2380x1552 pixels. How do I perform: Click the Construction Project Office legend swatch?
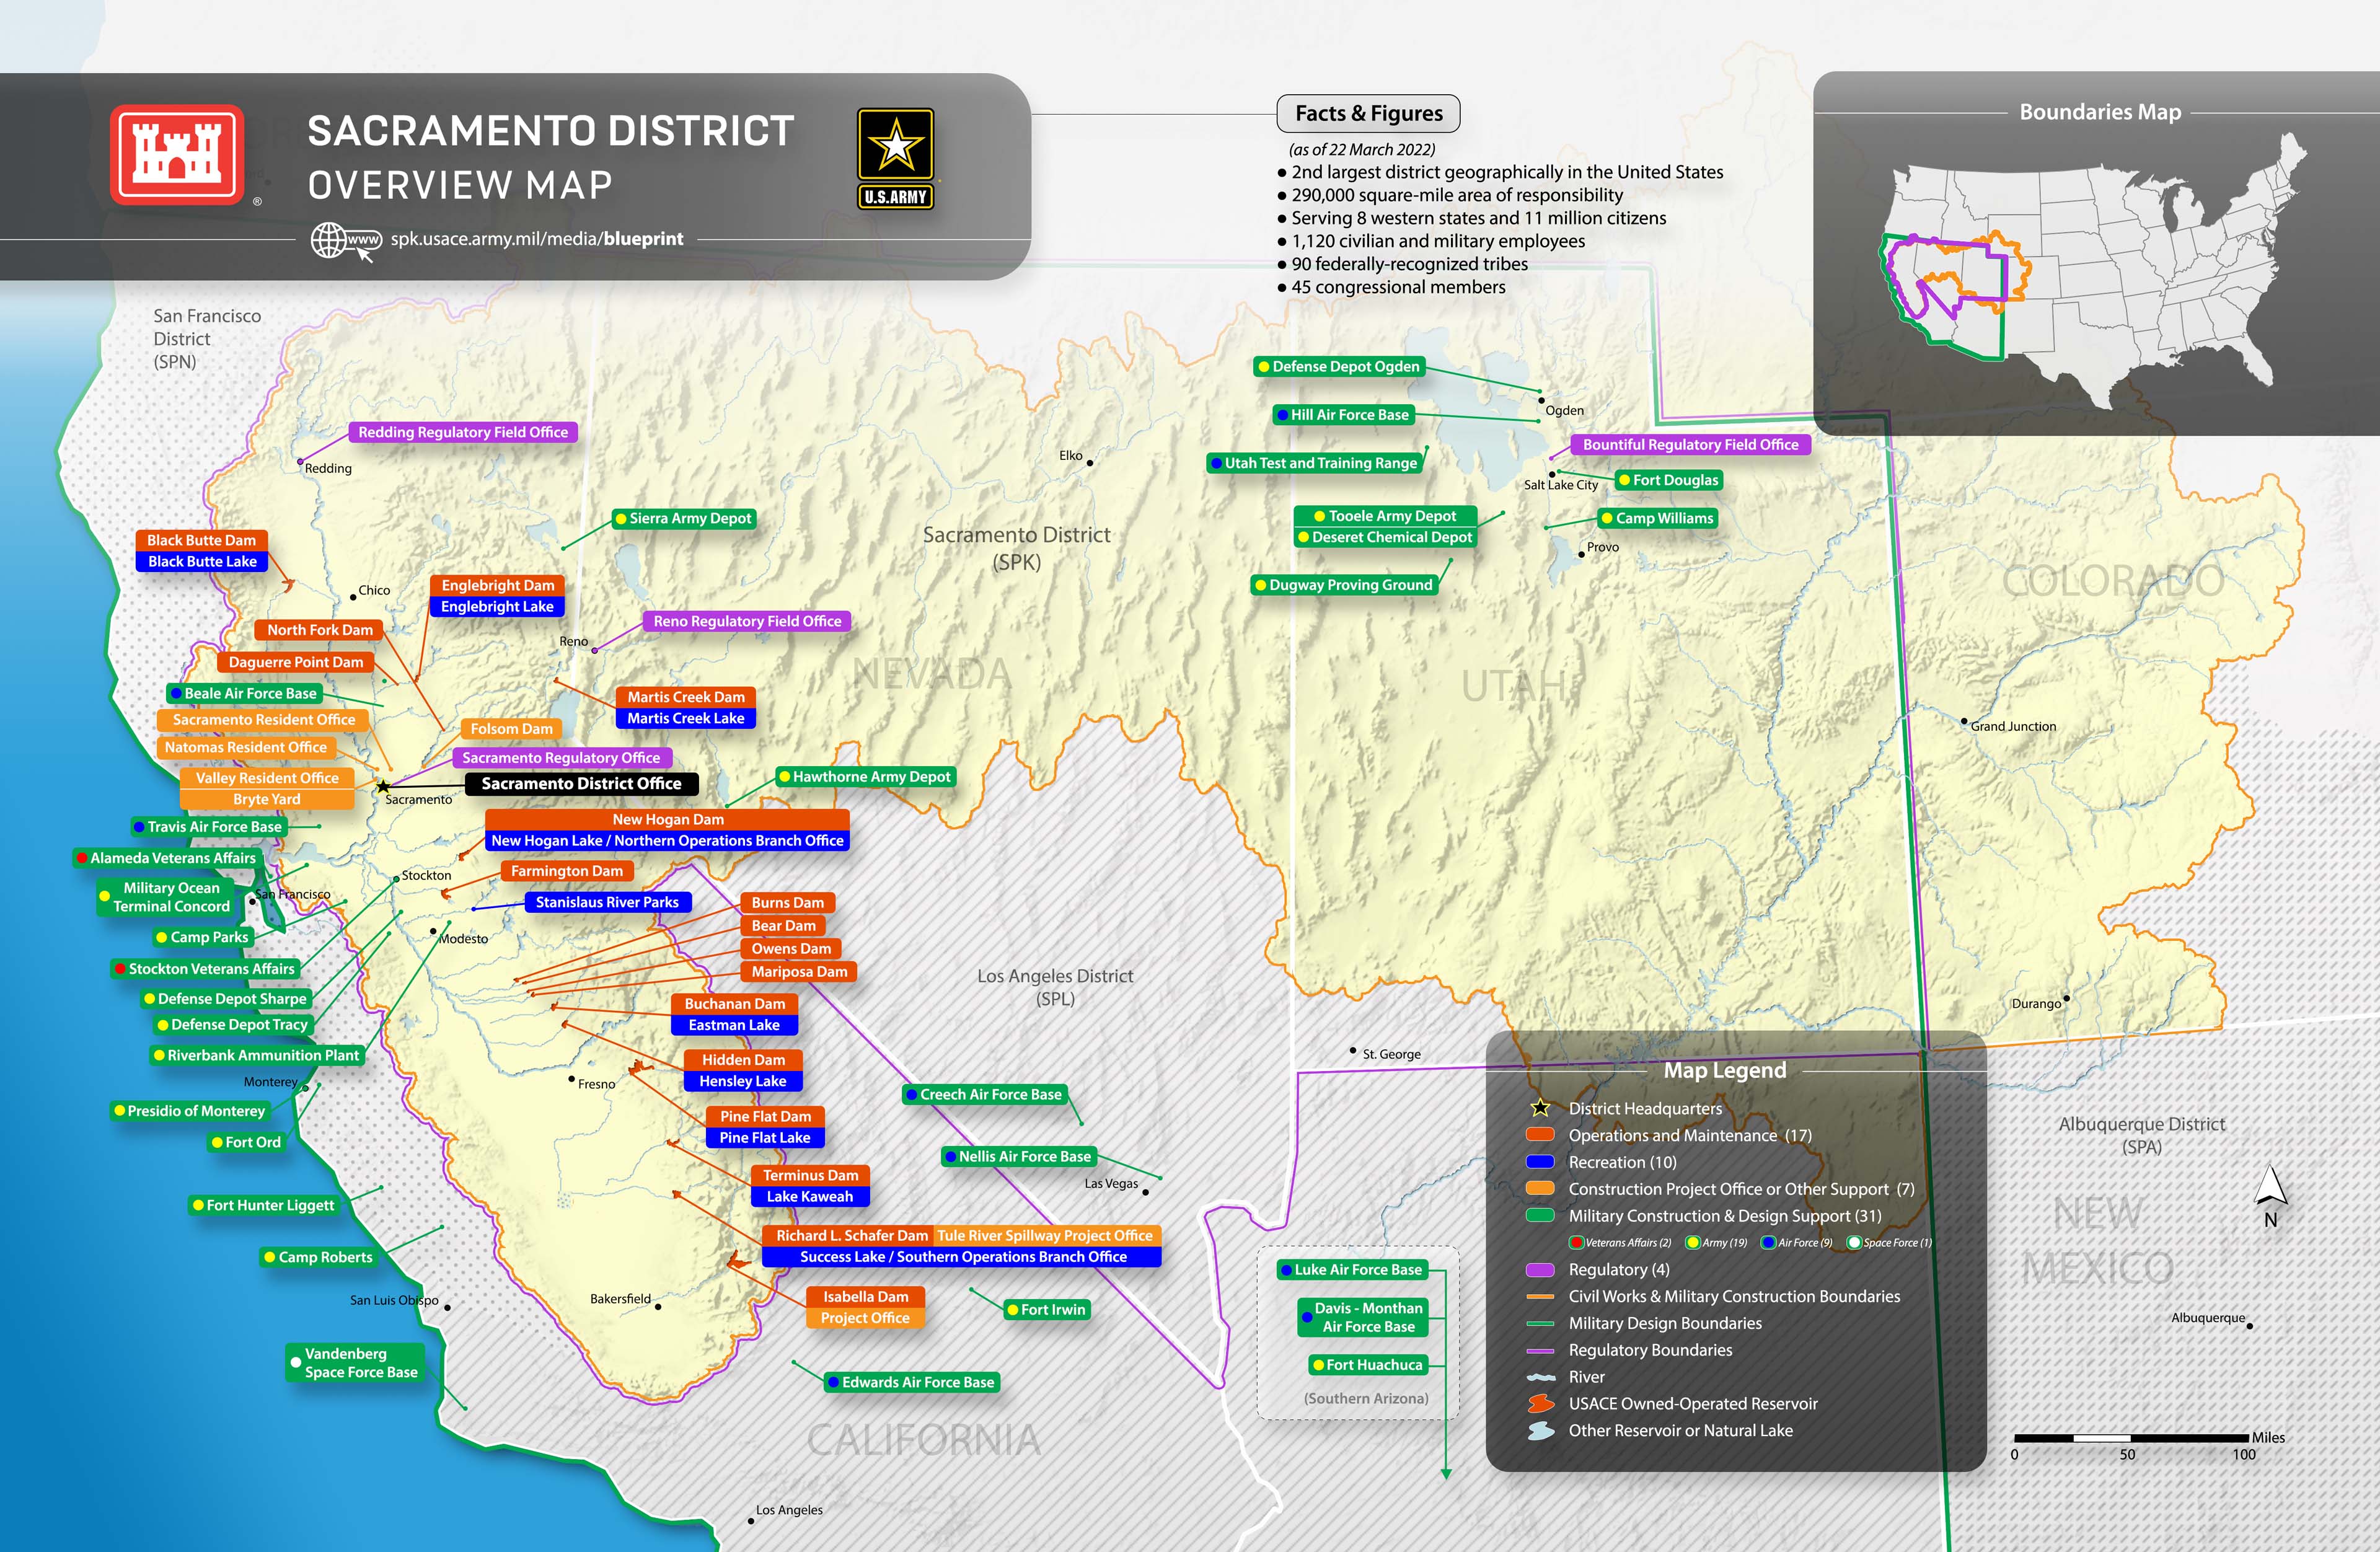(x=1540, y=1189)
